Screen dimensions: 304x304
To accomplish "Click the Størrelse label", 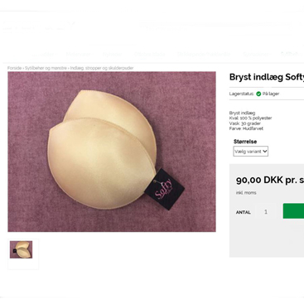I will coord(245,142).
